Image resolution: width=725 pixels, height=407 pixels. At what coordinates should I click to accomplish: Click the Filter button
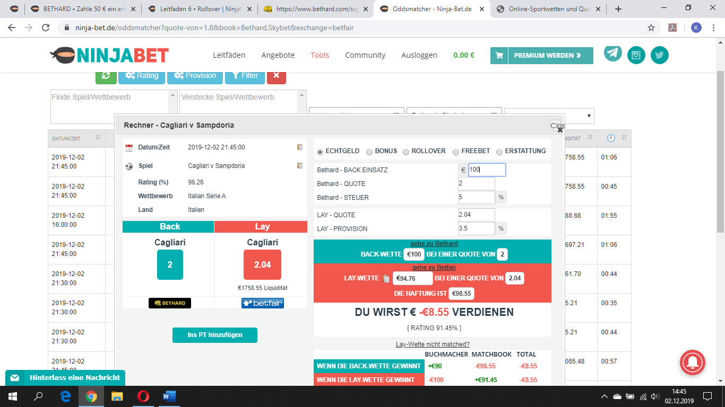[245, 75]
